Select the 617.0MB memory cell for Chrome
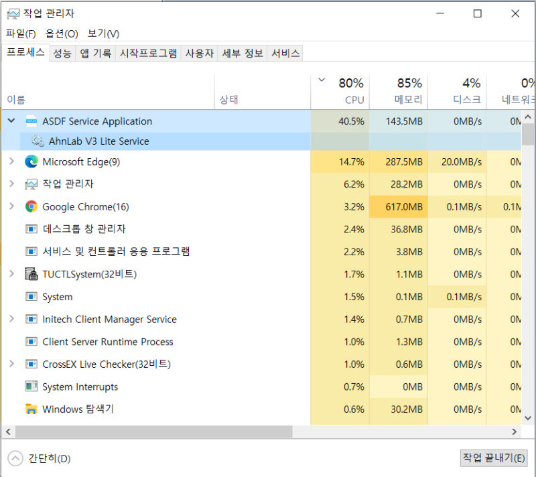 click(x=399, y=206)
